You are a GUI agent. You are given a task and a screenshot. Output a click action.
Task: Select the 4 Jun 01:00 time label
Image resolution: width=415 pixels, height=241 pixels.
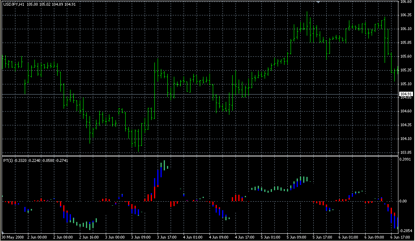click(x=193, y=237)
